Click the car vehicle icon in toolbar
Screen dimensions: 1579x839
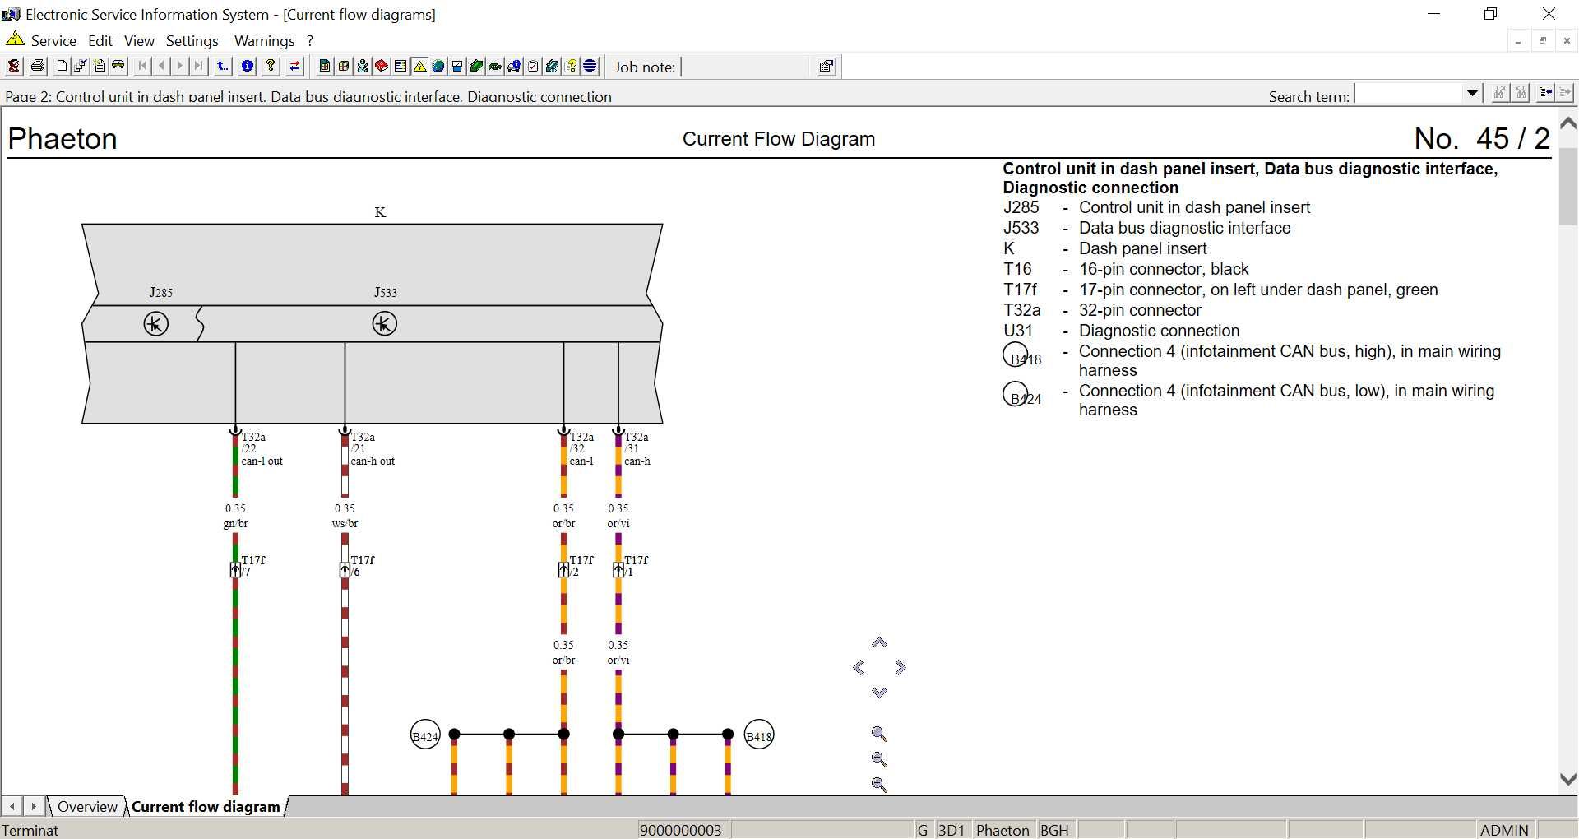click(118, 66)
